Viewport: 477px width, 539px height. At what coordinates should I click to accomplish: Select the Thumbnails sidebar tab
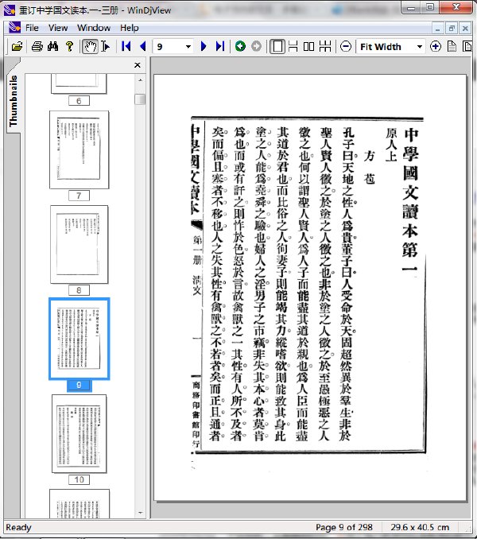tap(13, 101)
